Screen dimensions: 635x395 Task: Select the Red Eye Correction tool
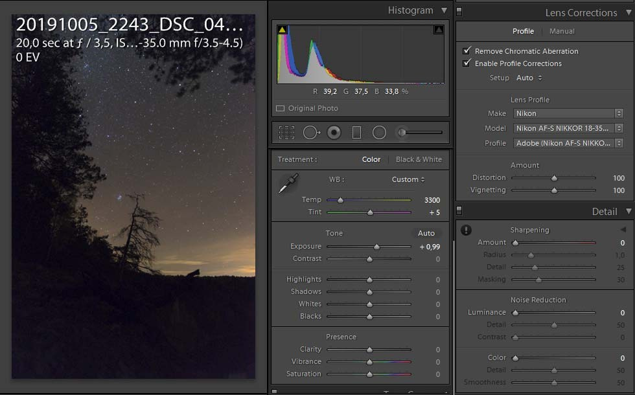coord(334,132)
